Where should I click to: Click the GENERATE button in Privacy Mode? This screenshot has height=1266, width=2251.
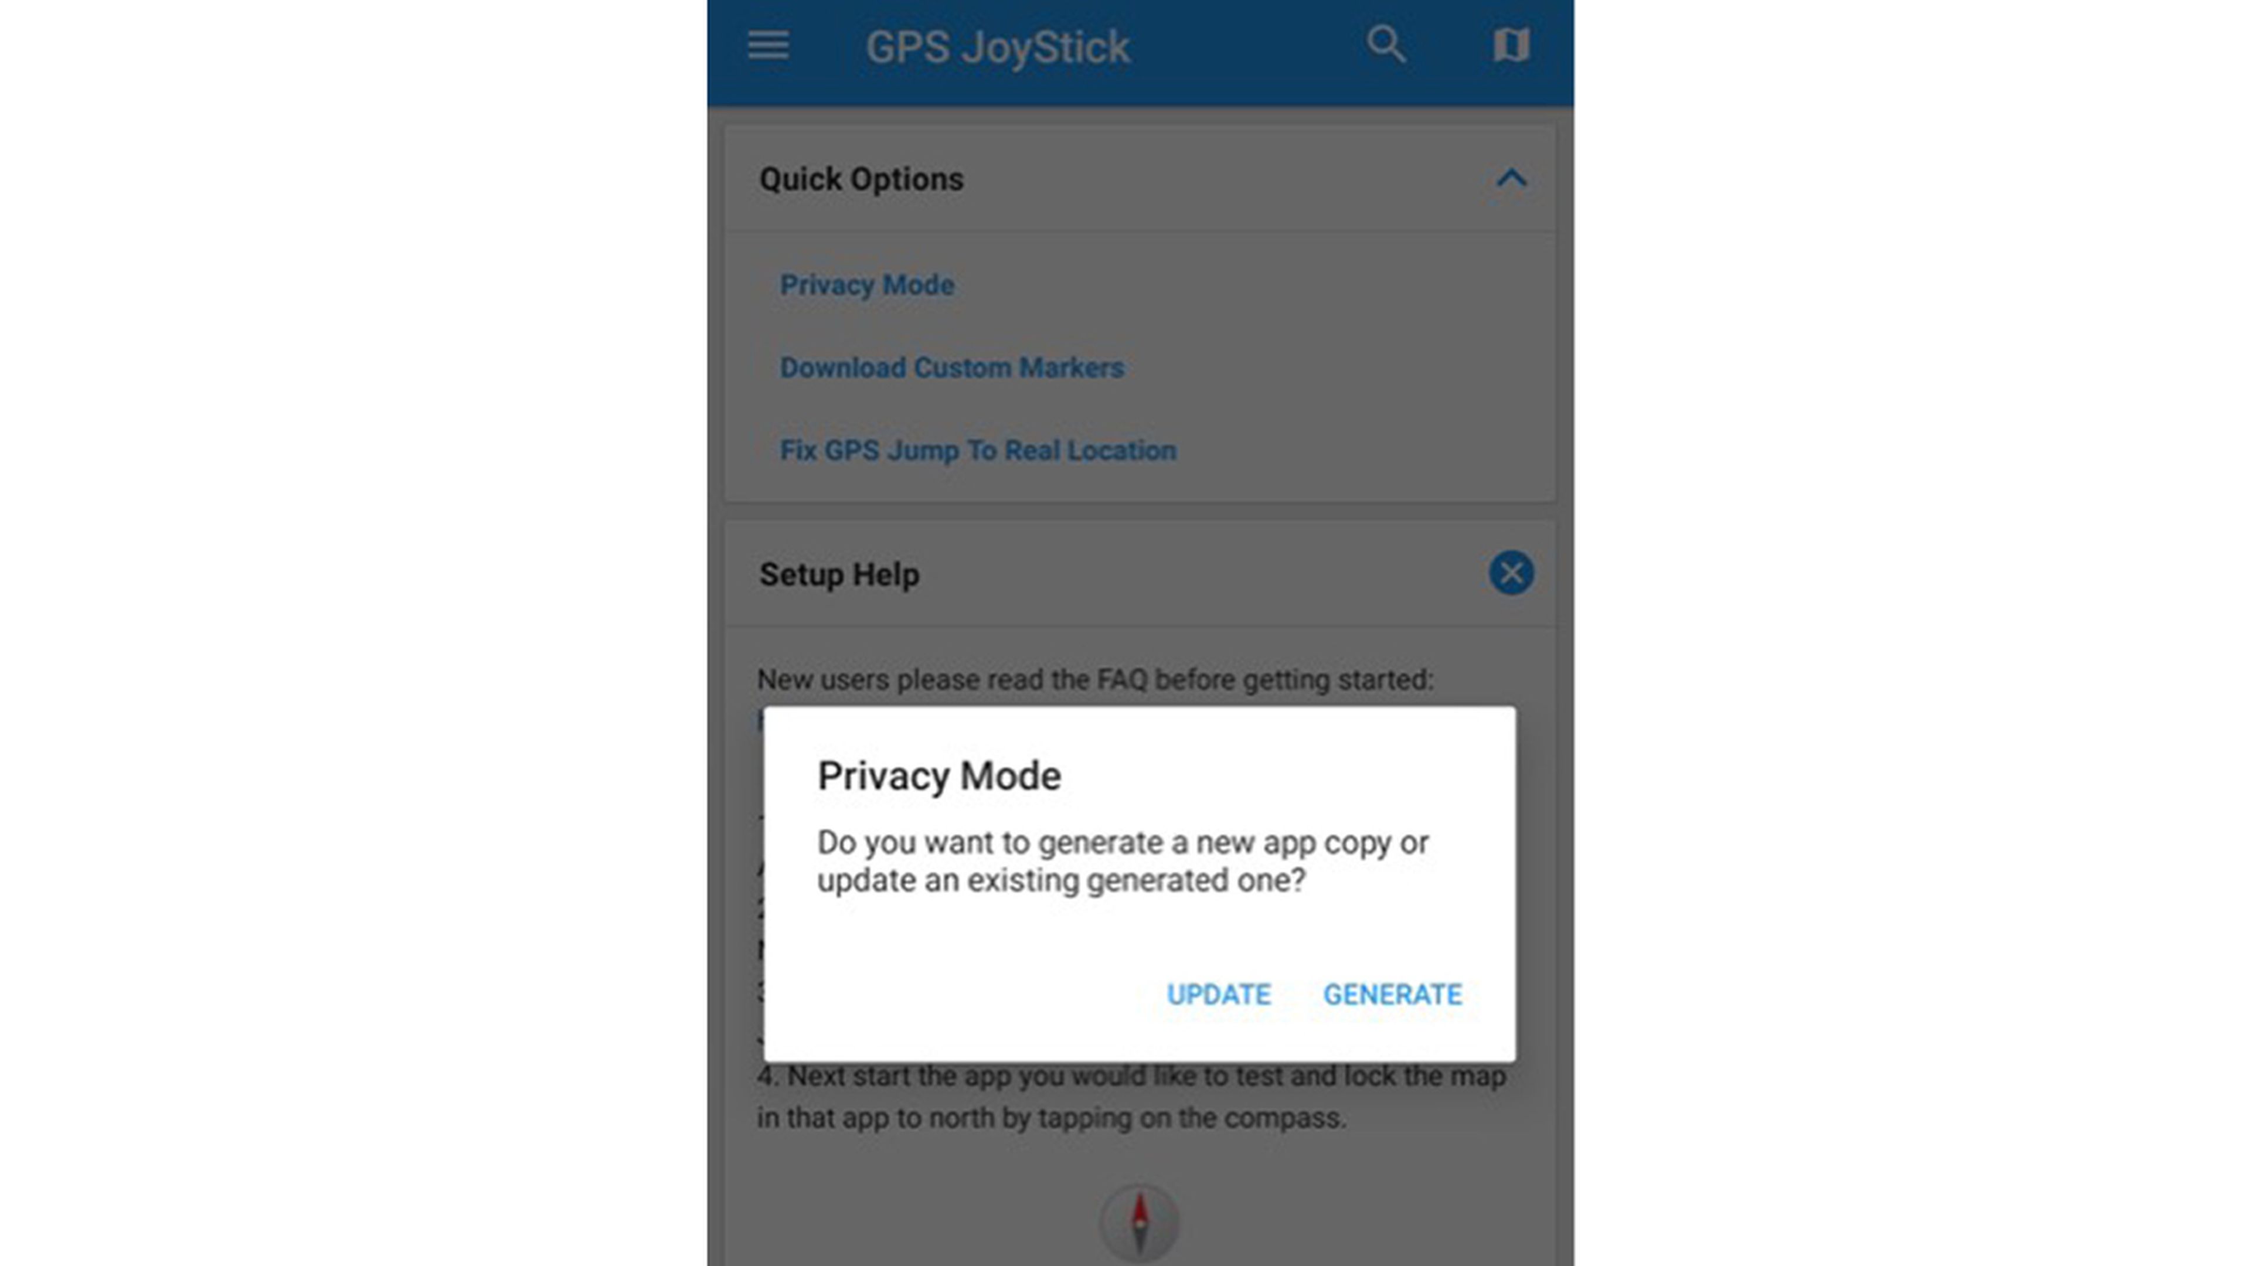tap(1390, 992)
